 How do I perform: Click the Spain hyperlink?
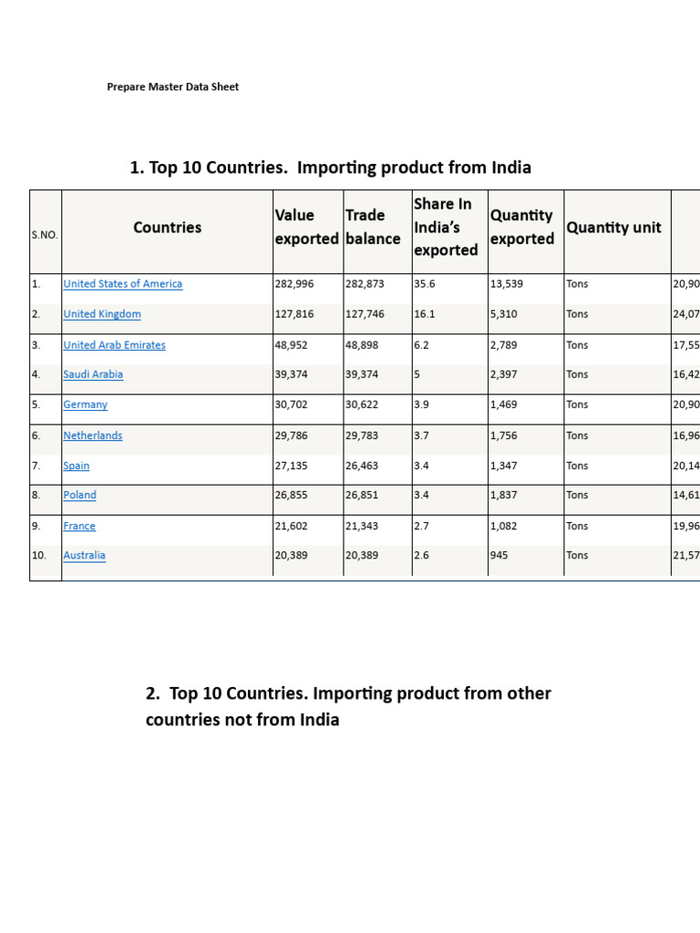(x=76, y=466)
